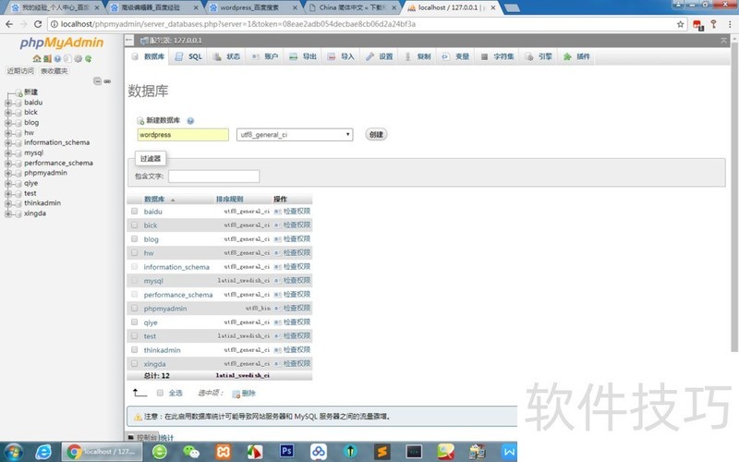Check the thinkadmin database checkbox

coord(134,350)
